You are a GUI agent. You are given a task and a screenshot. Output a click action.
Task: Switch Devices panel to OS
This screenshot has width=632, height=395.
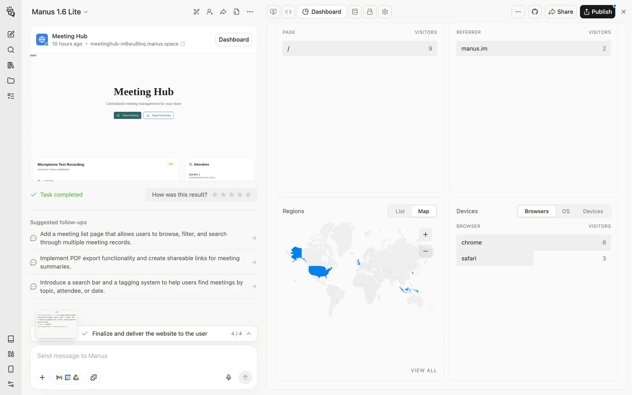566,211
